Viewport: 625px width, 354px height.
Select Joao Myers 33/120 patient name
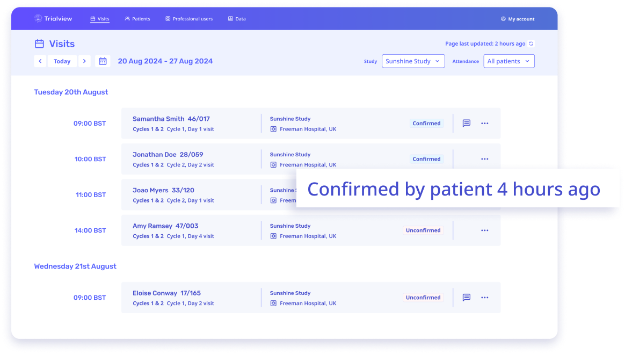tap(163, 190)
